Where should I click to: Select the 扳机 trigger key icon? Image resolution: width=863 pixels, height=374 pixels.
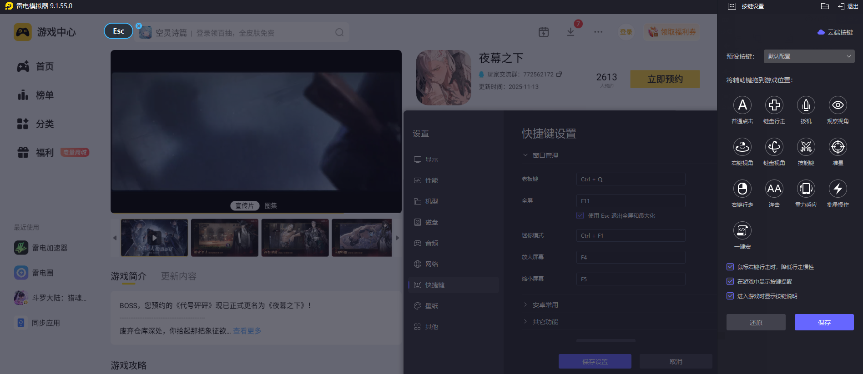coord(806,105)
